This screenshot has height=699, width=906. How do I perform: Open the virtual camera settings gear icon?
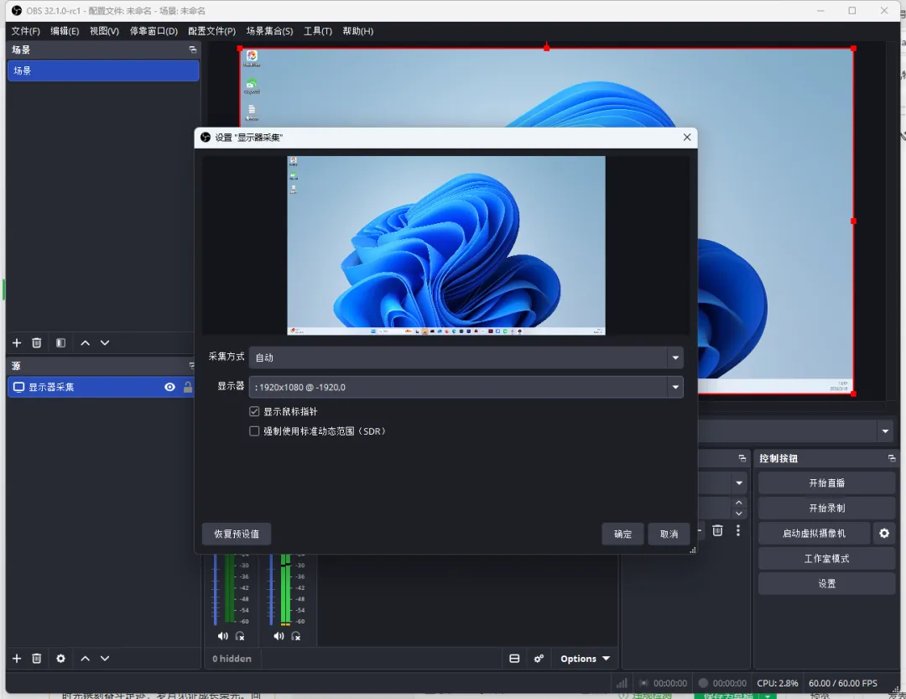pos(884,533)
